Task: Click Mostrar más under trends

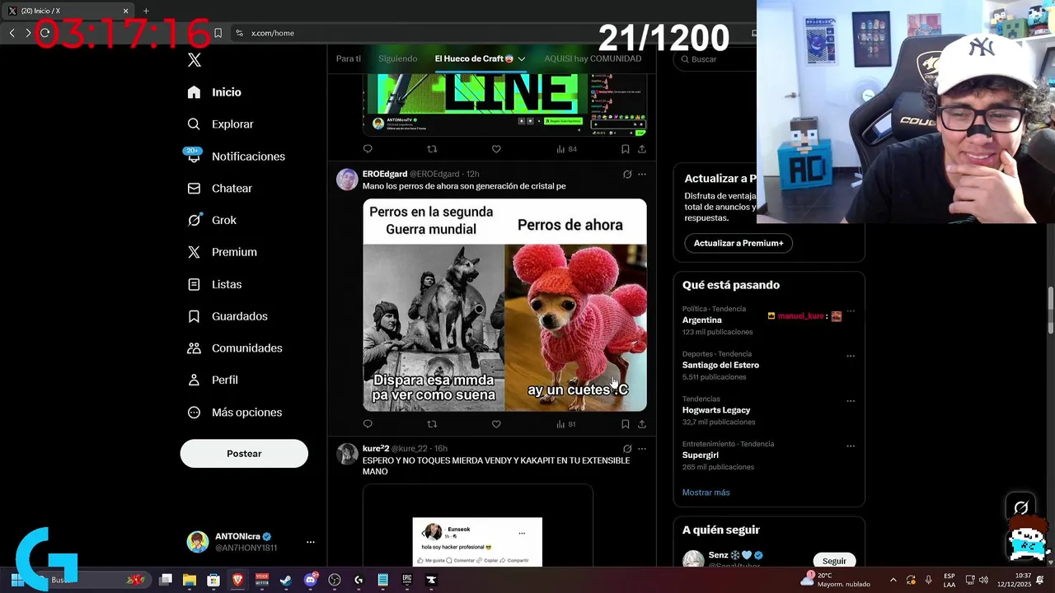Action: point(706,493)
